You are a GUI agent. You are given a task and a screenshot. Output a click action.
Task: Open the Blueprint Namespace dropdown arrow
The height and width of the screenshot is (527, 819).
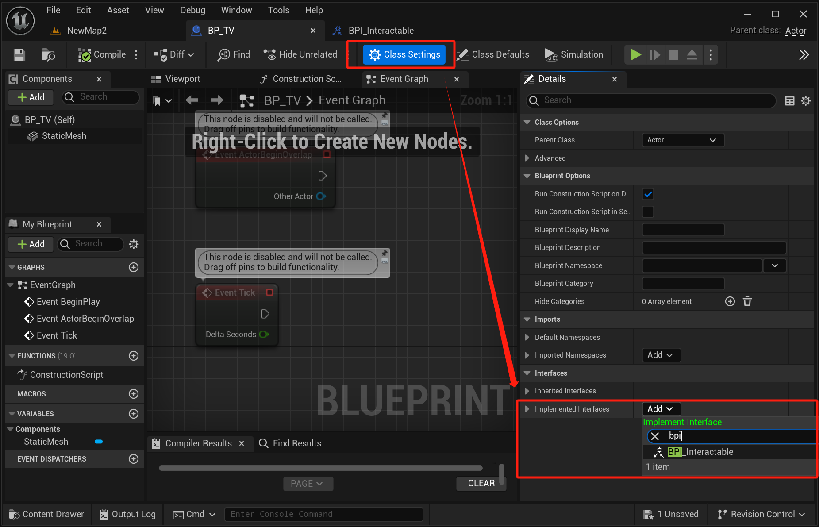(x=774, y=265)
